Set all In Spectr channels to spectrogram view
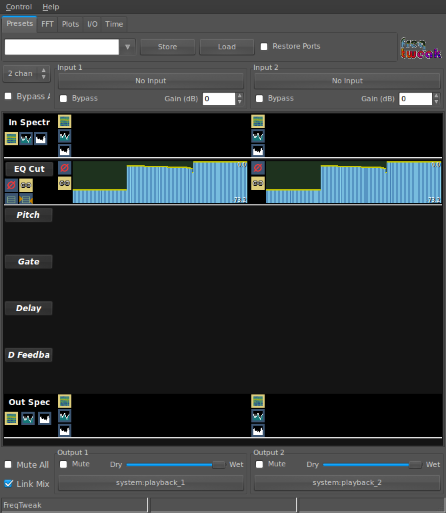Screen dimensions: 446x513 (x=11, y=139)
